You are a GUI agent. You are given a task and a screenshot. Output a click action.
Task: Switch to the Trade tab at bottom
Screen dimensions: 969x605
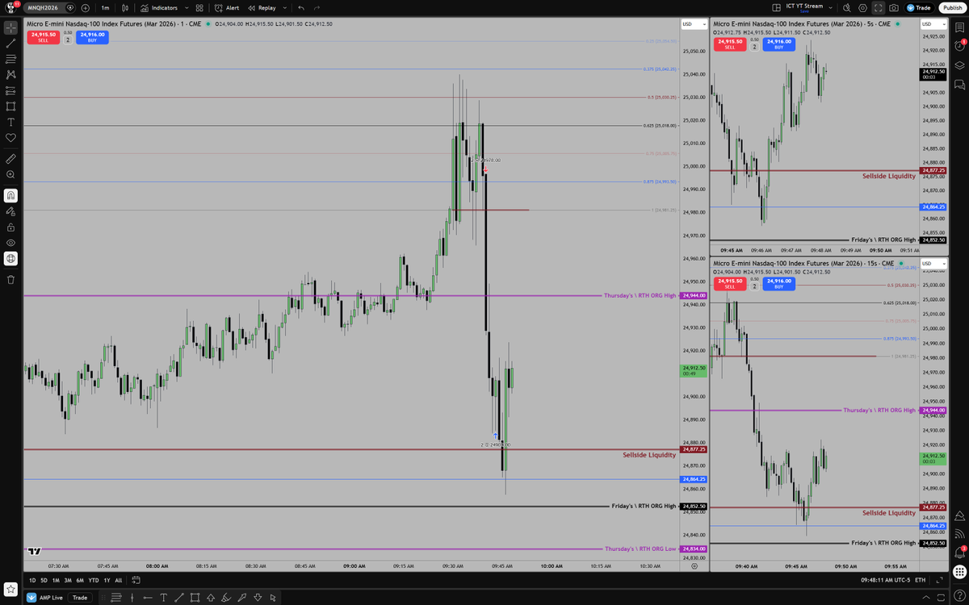(x=80, y=598)
